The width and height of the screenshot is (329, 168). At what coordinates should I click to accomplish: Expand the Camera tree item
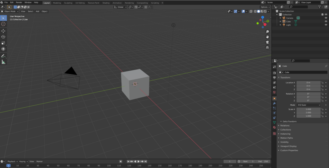coord(280,18)
